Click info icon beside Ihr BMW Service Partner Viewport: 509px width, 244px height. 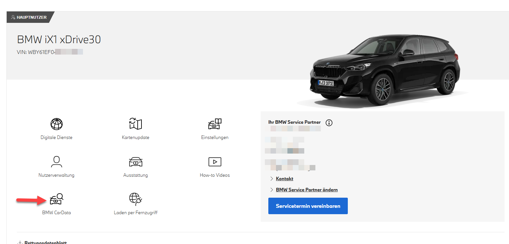click(x=329, y=123)
